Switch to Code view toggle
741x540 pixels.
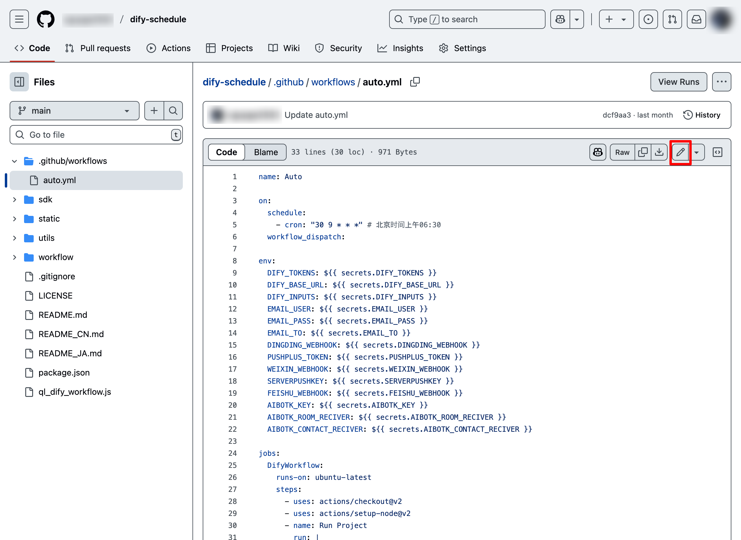coord(226,152)
